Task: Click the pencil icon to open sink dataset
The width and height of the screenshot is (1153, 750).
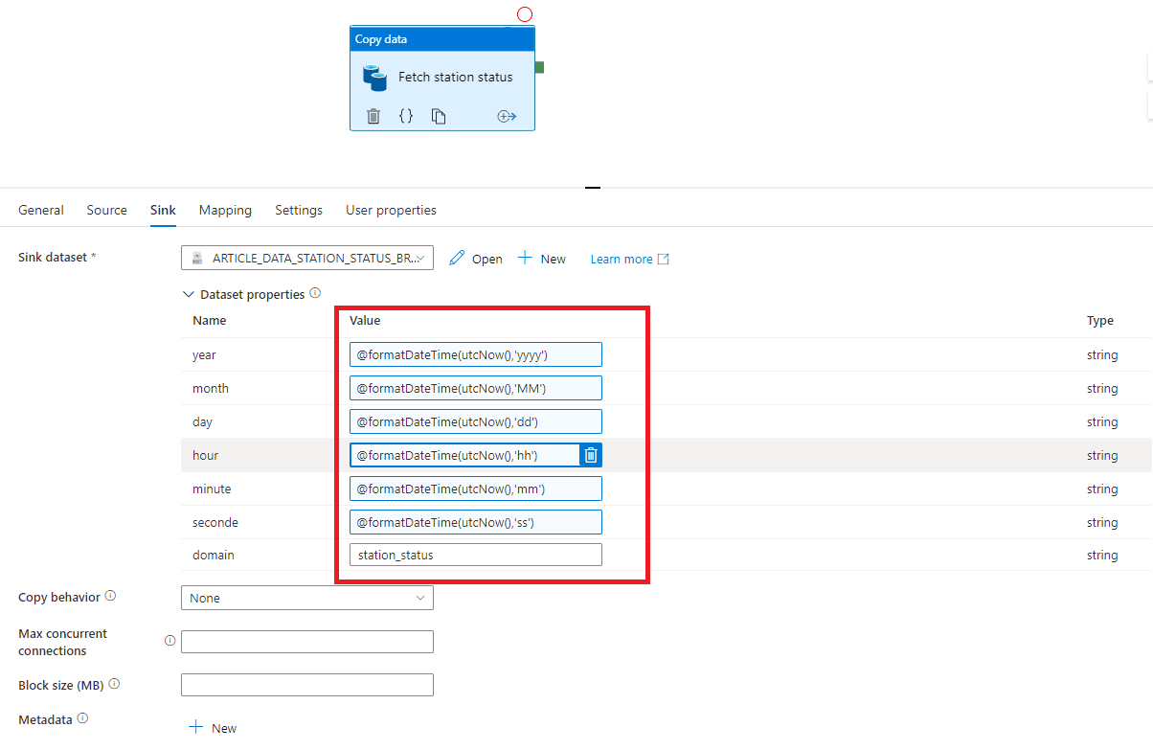Action: [457, 259]
